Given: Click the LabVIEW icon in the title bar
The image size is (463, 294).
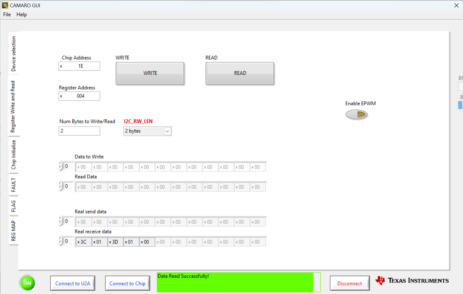Looking at the screenshot, I should 5,5.
